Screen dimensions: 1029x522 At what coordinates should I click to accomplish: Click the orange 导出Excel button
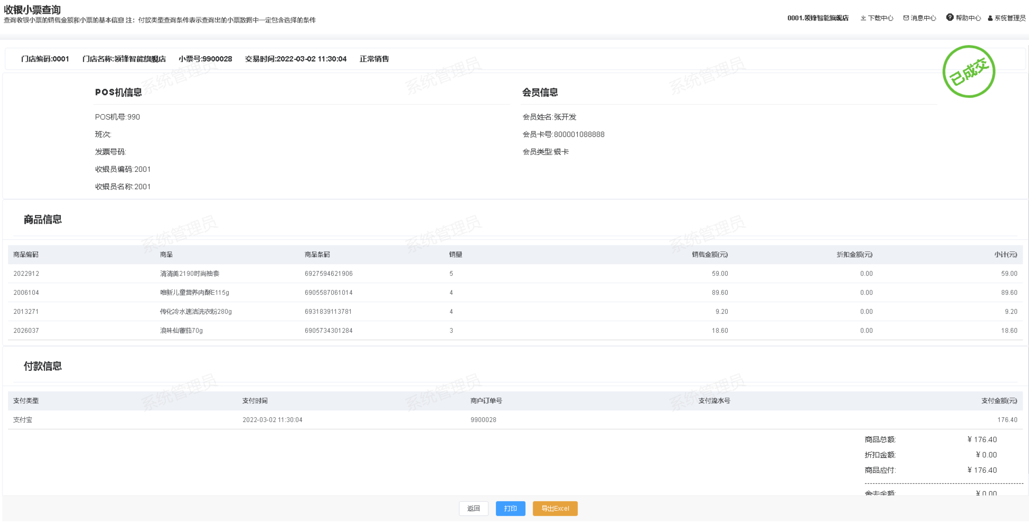[x=555, y=508]
